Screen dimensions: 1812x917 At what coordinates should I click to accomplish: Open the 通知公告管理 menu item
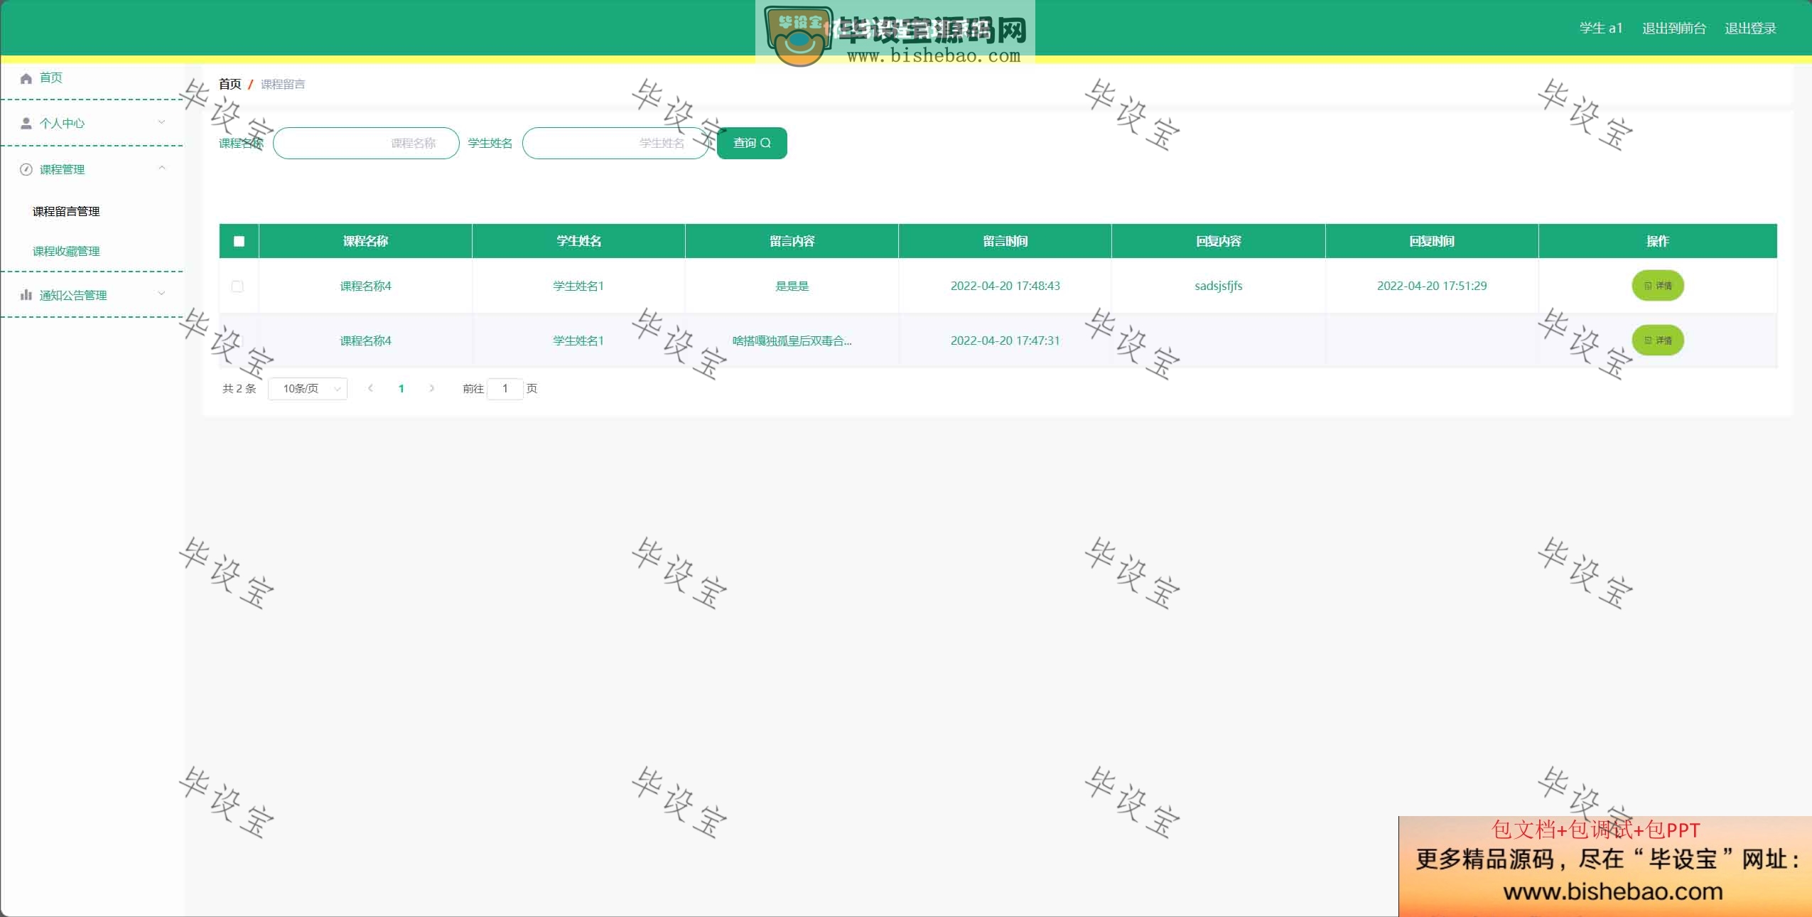[x=92, y=294]
